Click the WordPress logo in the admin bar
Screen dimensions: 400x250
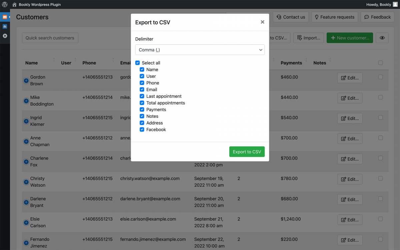(x=4, y=4)
